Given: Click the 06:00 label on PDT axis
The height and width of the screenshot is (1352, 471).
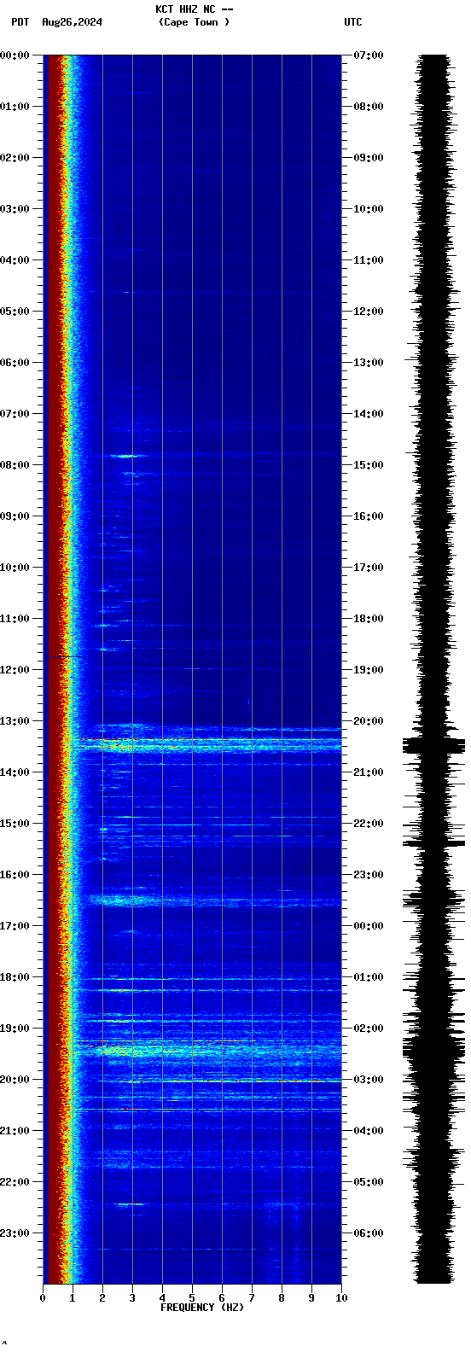Looking at the screenshot, I should point(15,363).
